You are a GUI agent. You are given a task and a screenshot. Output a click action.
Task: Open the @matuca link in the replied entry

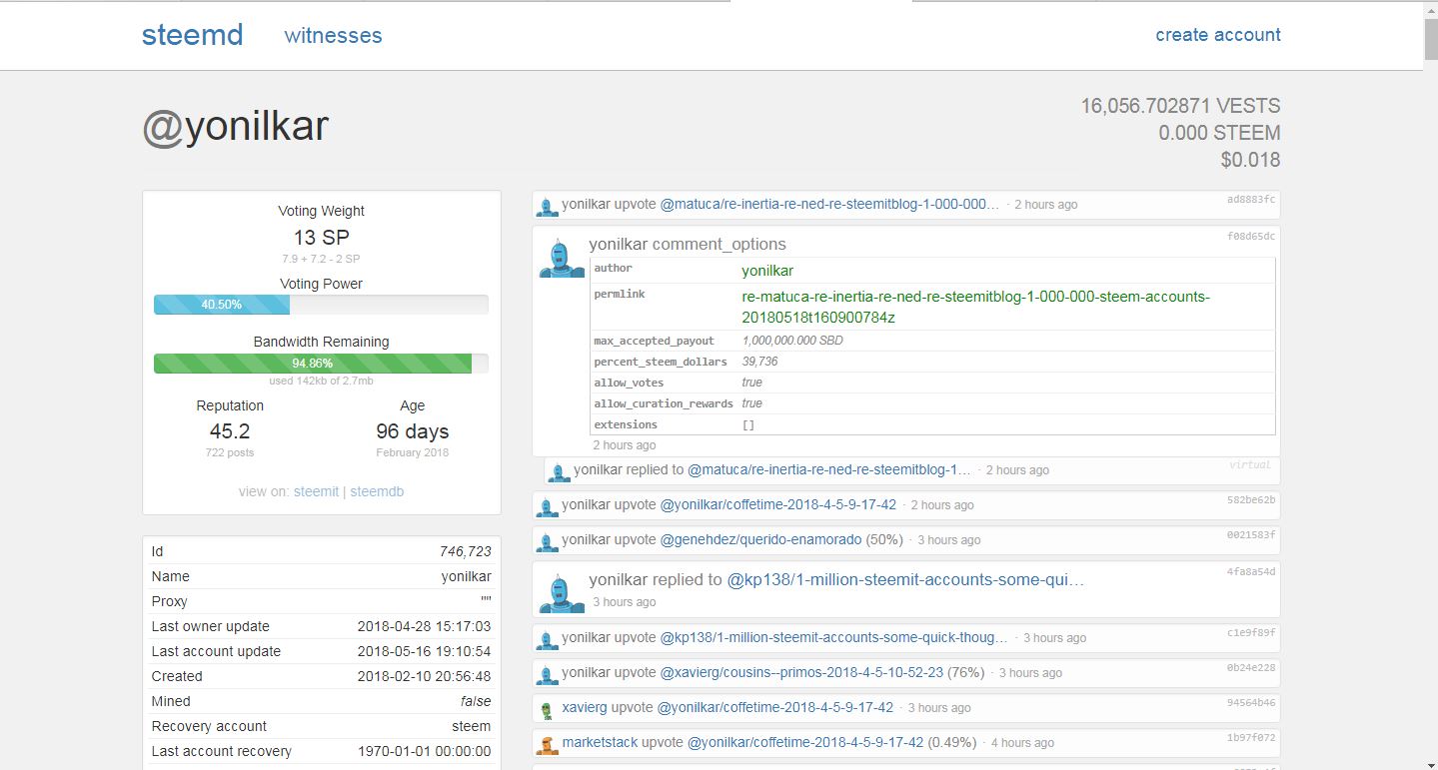[829, 469]
